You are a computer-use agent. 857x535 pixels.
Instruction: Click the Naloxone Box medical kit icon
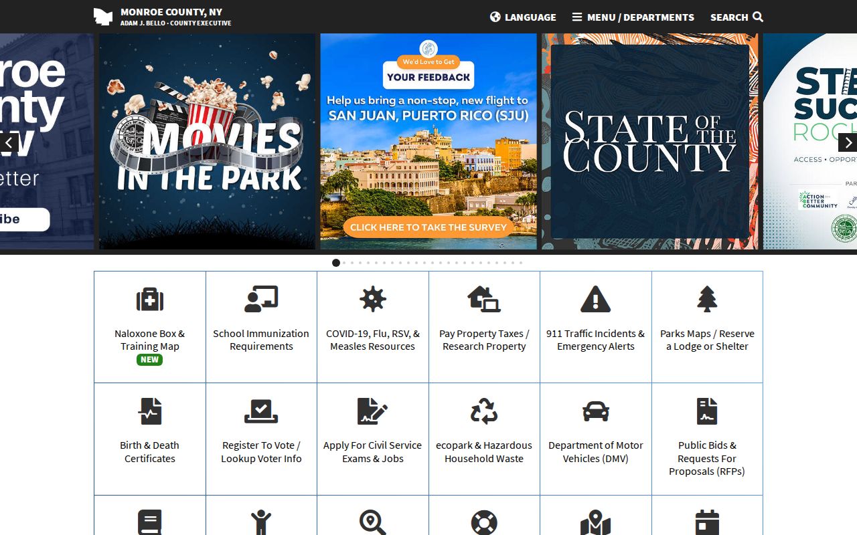150,300
